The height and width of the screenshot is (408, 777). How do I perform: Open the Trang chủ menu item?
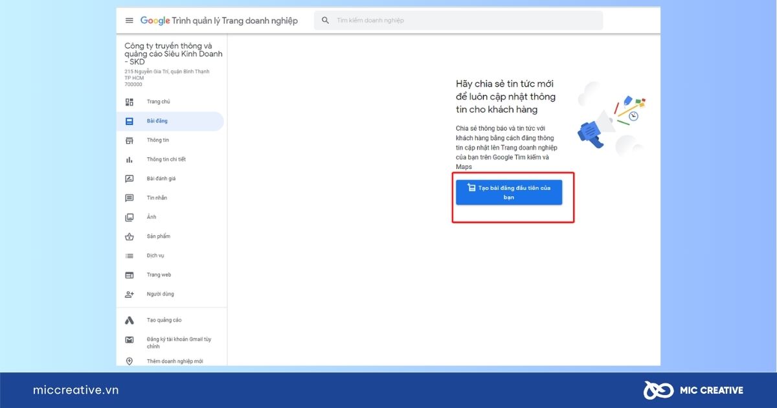(170, 102)
